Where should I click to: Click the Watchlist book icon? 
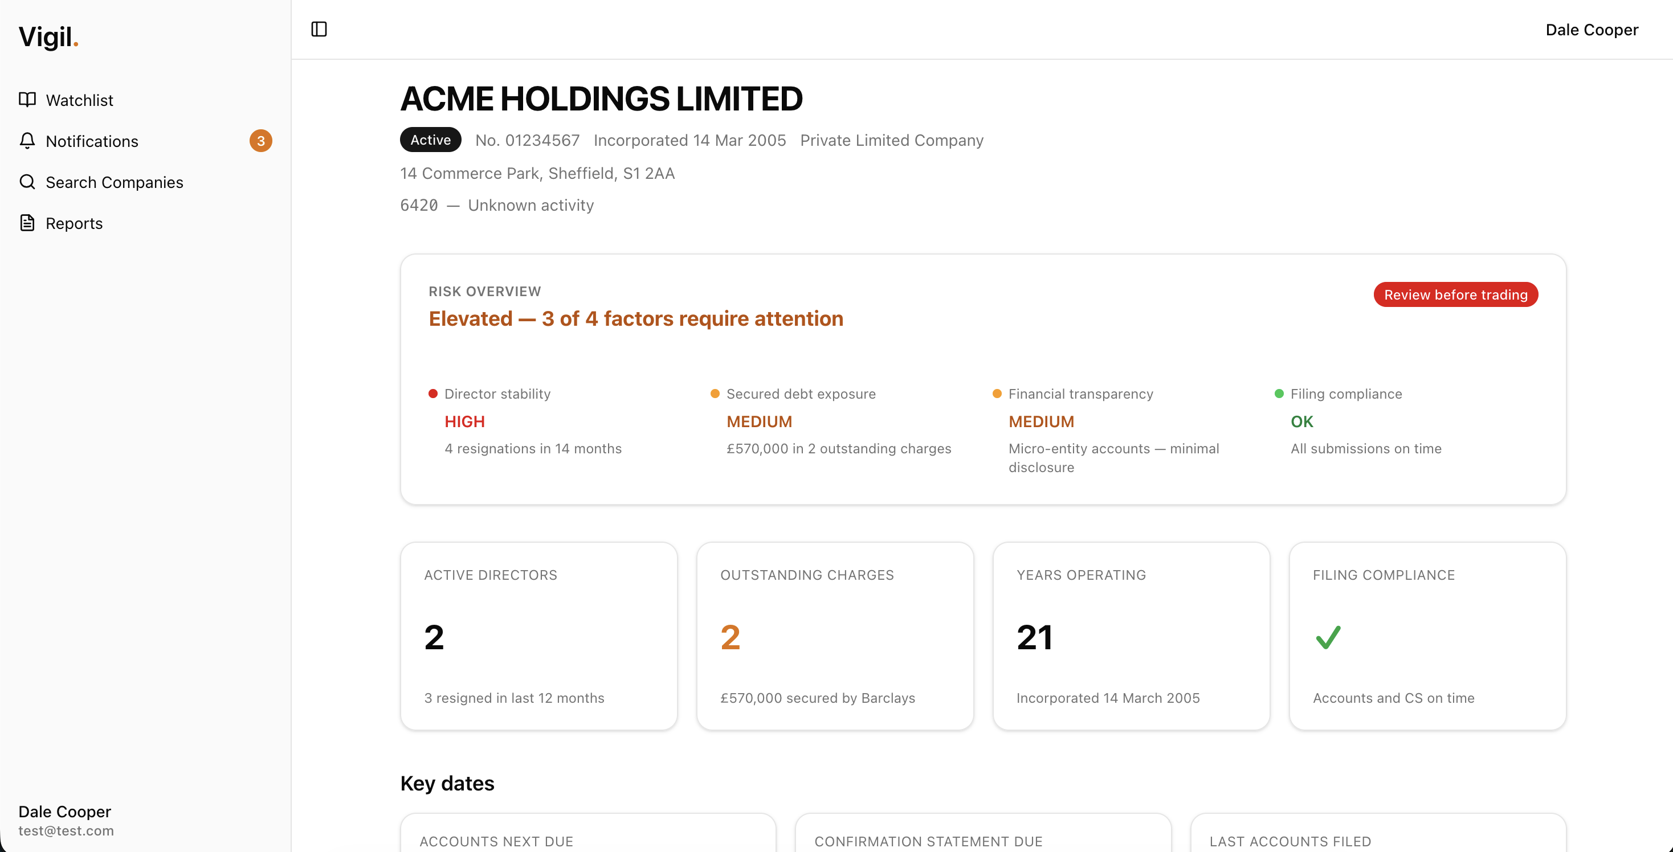point(27,100)
